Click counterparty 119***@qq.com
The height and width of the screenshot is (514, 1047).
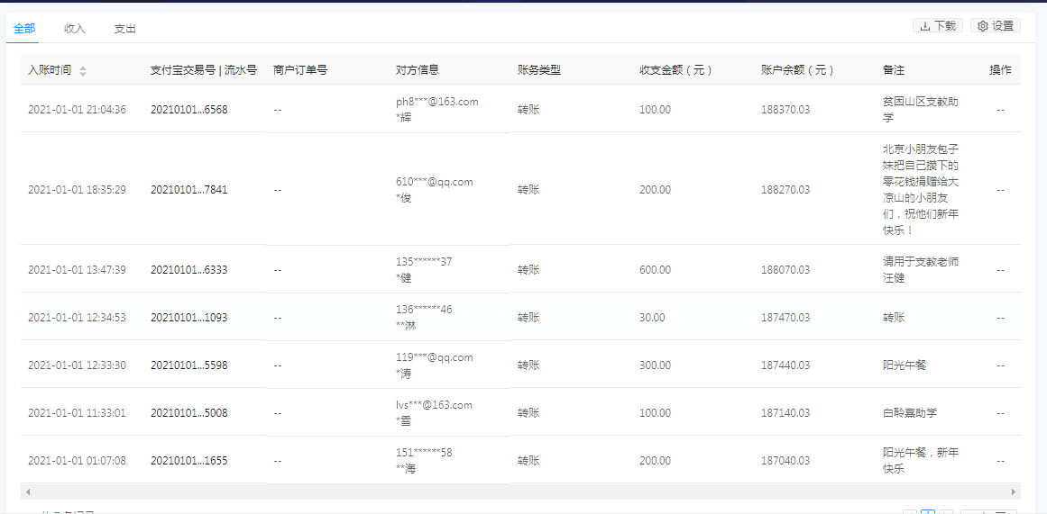tap(434, 357)
